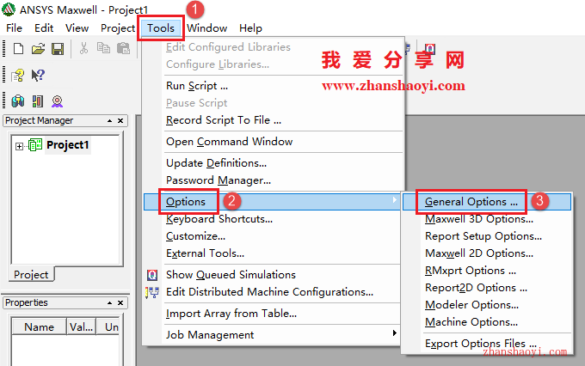Screen dimensions: 585x366
Task: Close the Project Manager panel
Action: tap(120, 121)
